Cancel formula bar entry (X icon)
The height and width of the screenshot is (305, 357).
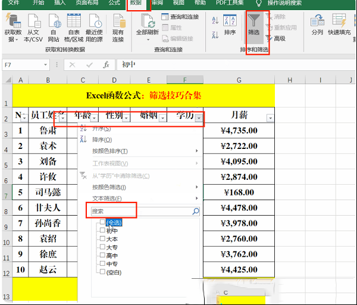[x=72, y=65]
